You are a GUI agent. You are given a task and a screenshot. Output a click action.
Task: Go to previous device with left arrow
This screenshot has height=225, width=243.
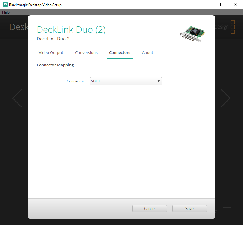tap(17, 98)
